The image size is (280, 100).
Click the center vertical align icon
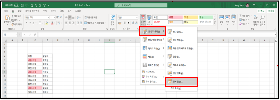click(x=70, y=18)
